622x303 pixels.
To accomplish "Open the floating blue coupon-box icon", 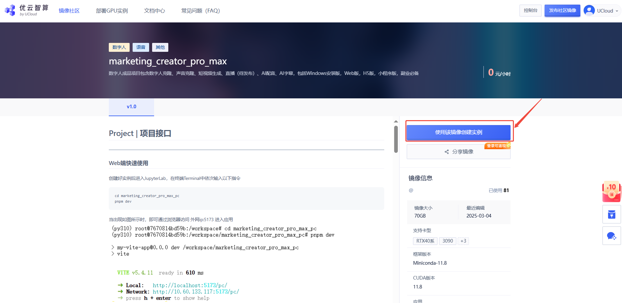I will (x=612, y=215).
